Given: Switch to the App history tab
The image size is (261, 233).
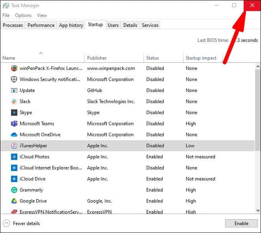Looking at the screenshot, I should click(71, 25).
